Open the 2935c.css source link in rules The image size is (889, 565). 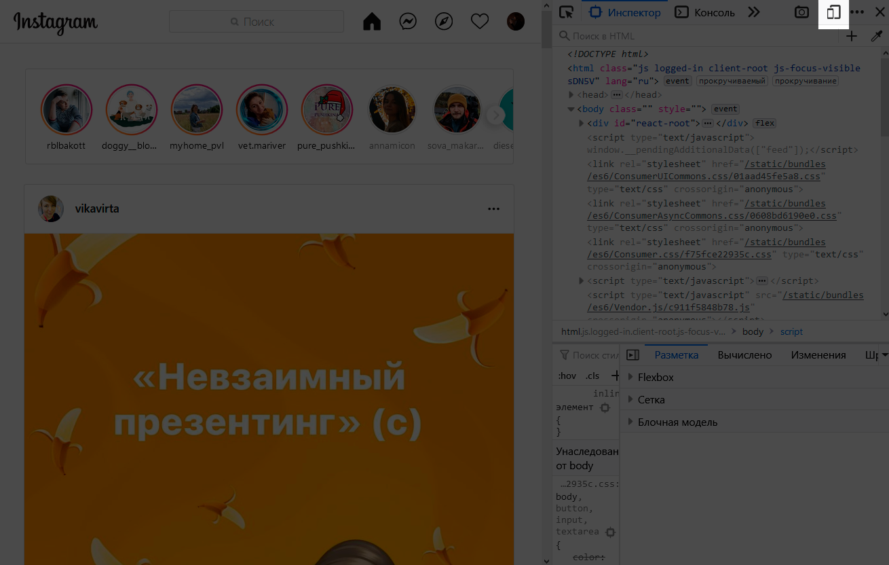click(x=590, y=484)
